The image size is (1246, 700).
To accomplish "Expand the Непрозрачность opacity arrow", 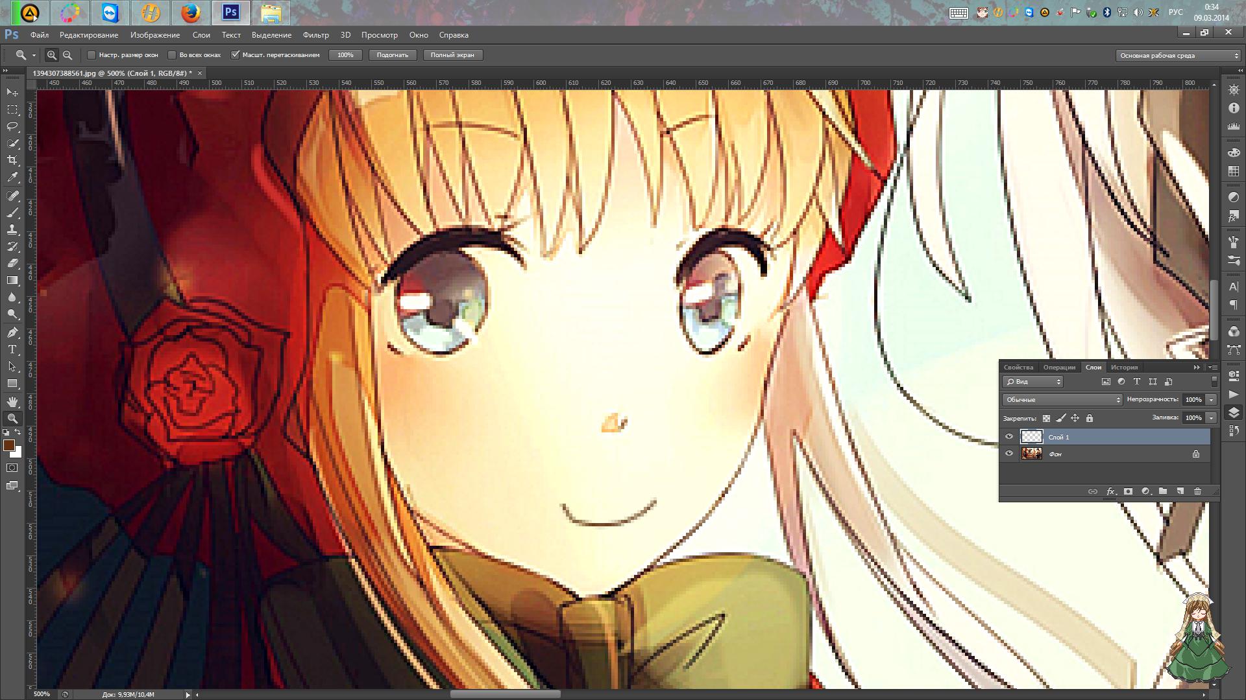I will point(1211,400).
